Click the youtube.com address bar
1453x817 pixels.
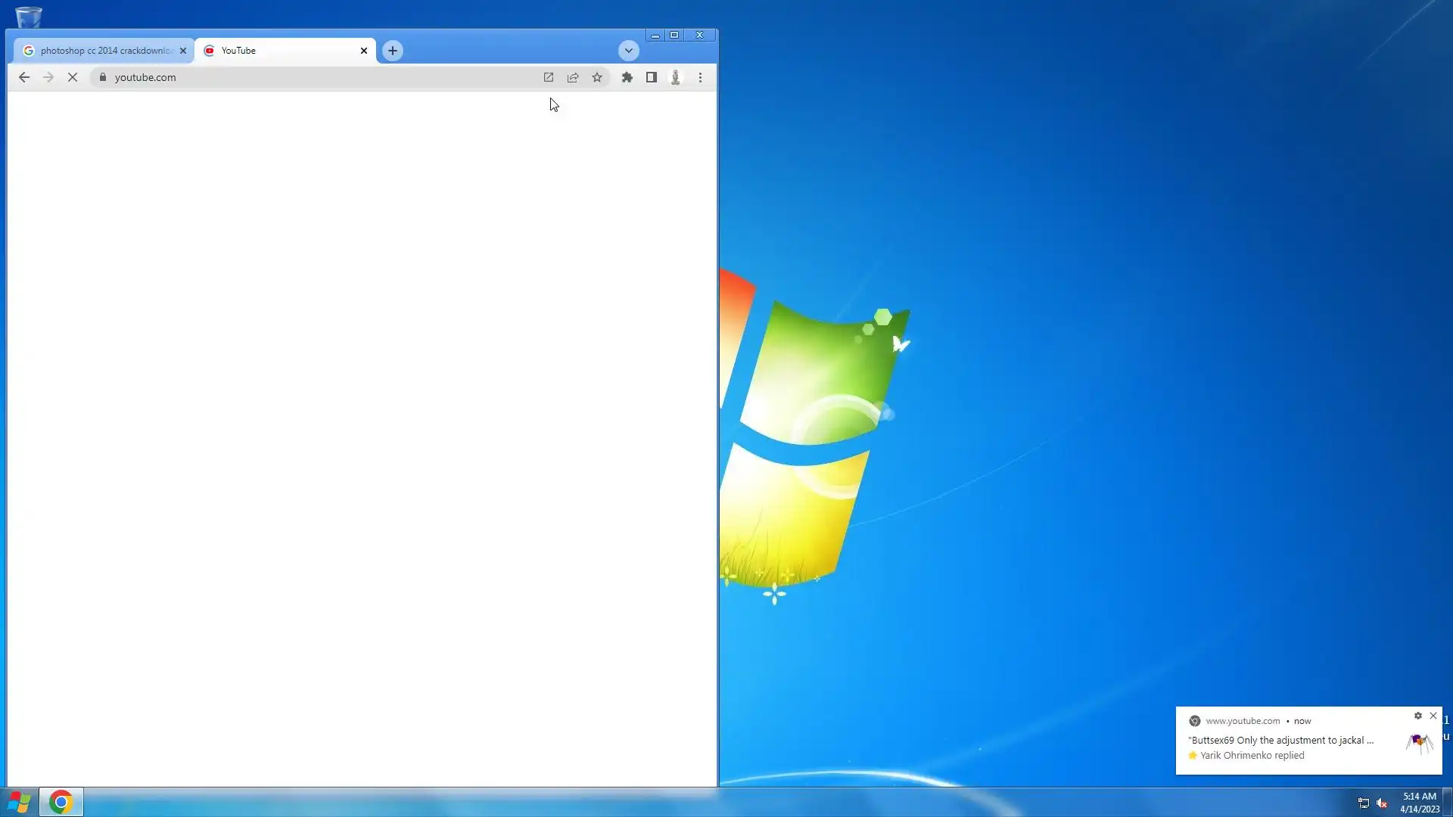pos(318,77)
